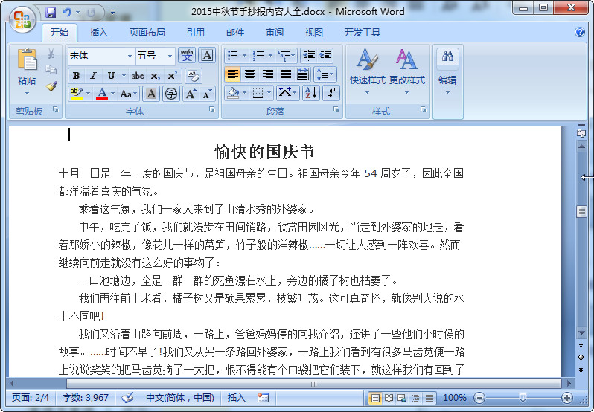Click macro recording icon in status bar

click(x=263, y=398)
